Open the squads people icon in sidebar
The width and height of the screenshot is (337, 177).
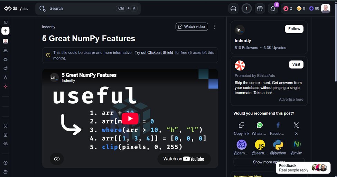click(6, 50)
